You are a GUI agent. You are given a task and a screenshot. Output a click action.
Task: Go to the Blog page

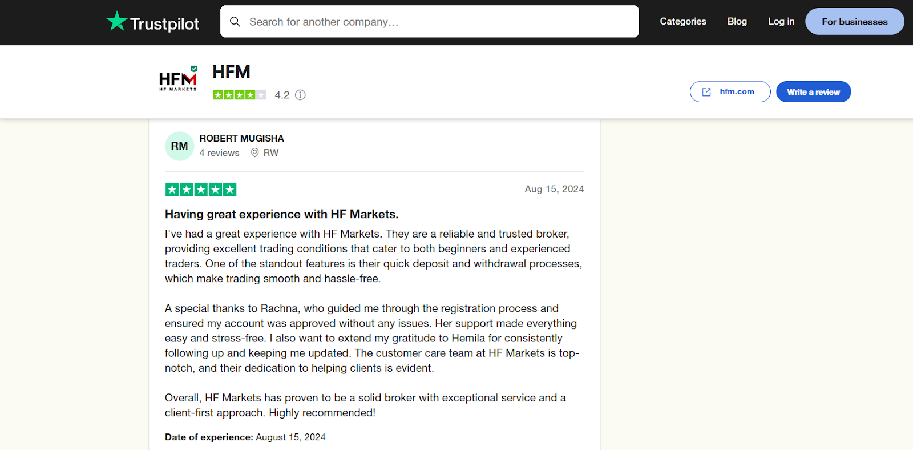point(737,21)
